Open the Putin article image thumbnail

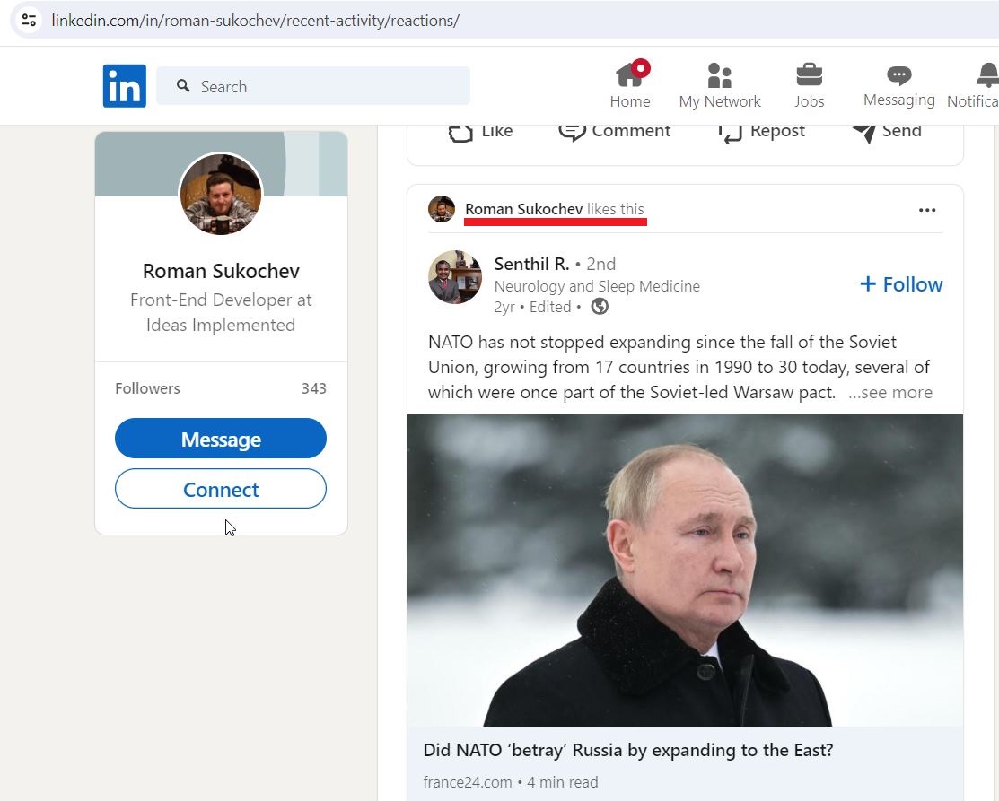tap(685, 570)
